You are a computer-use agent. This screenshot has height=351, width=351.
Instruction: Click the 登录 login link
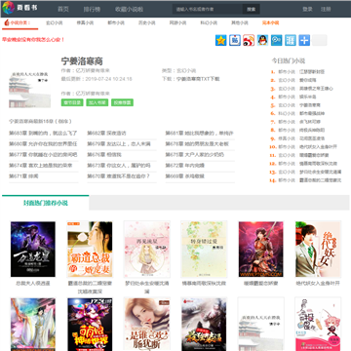[307, 9]
